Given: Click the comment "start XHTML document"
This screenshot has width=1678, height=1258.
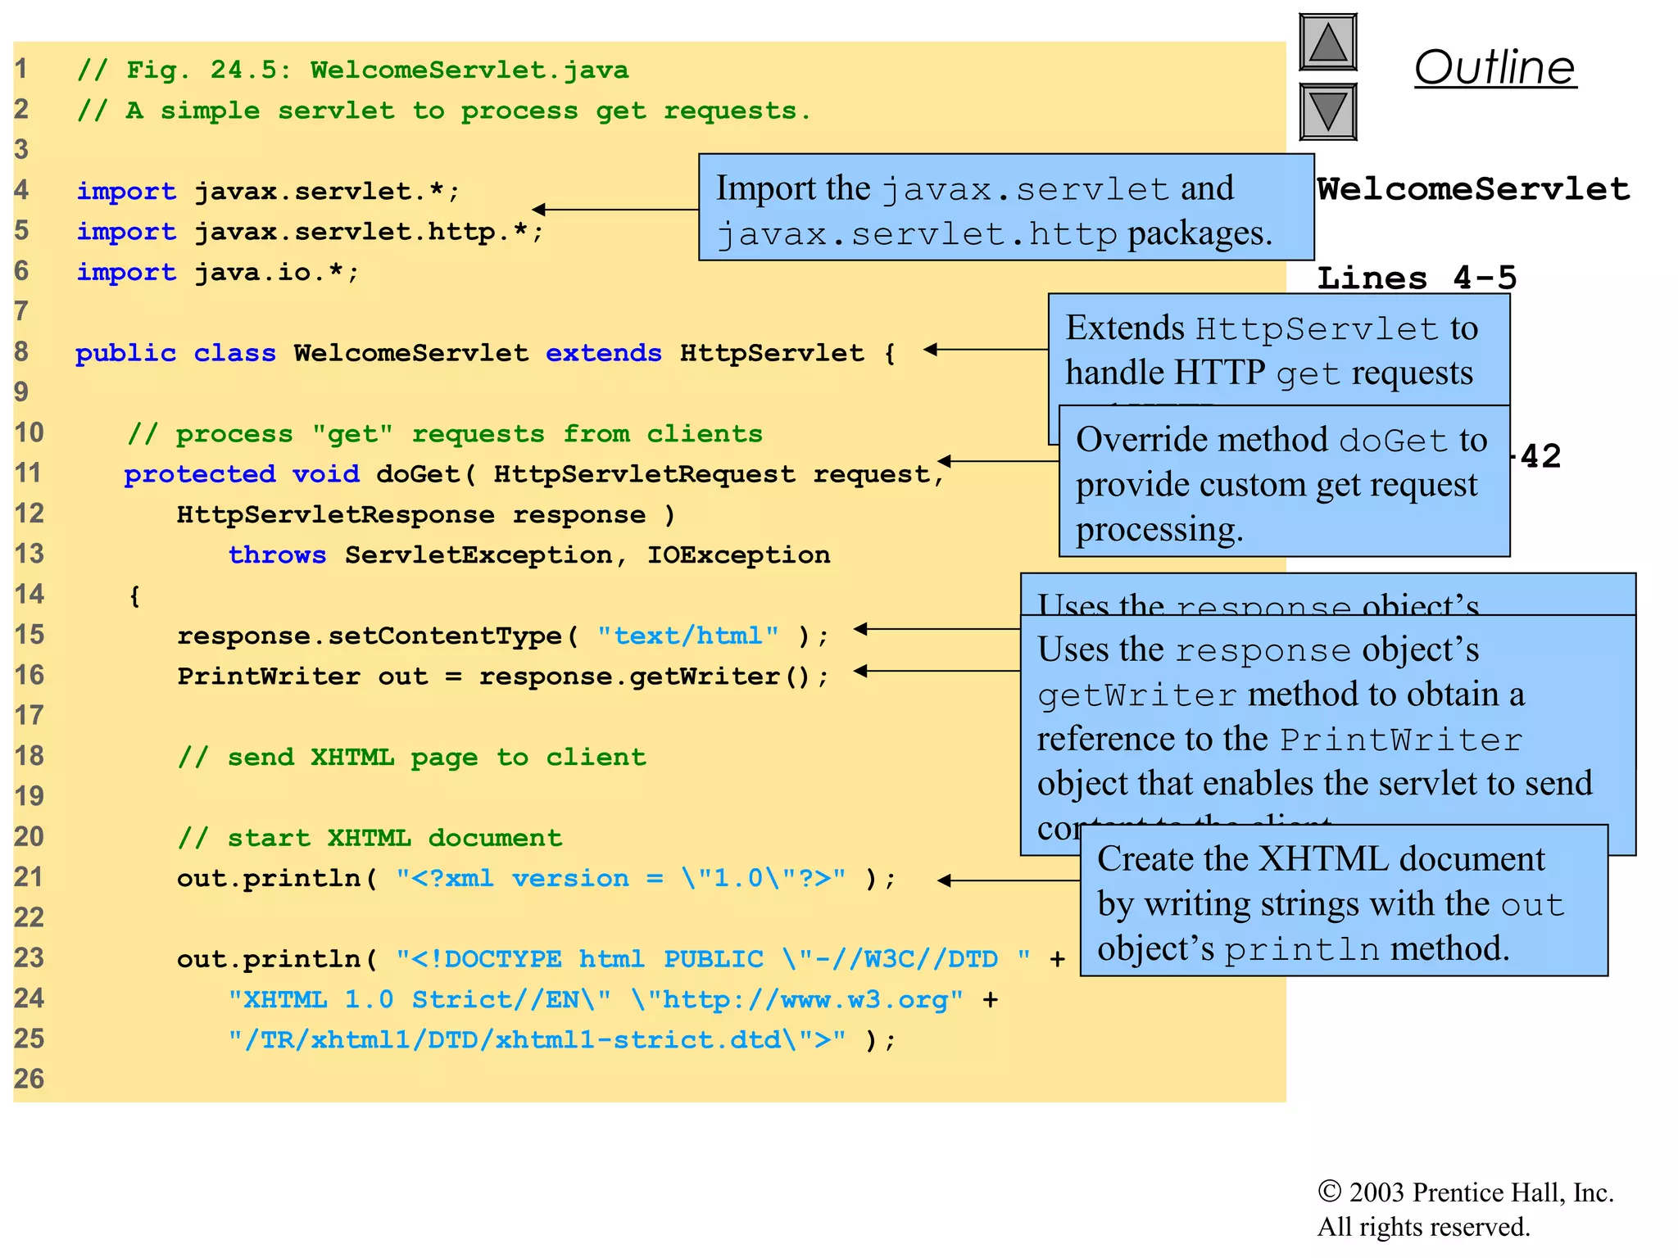Looking at the screenshot, I should point(370,838).
